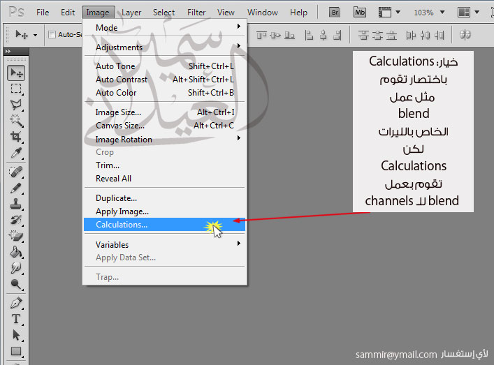Click the Auto-Align Layers icon

pos(465,35)
